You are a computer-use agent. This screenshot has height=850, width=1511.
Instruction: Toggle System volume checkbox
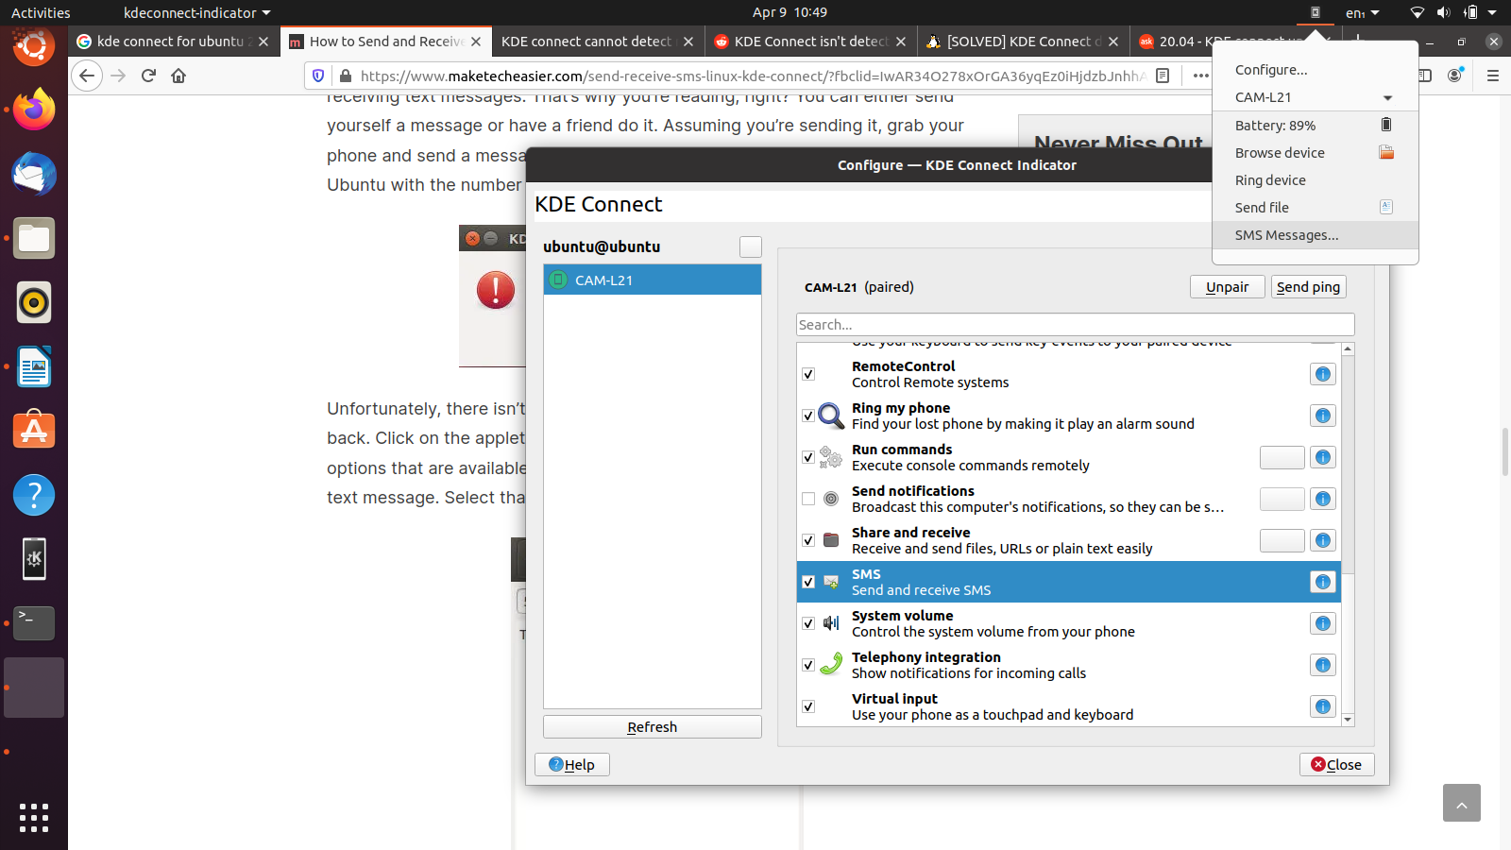click(x=808, y=623)
